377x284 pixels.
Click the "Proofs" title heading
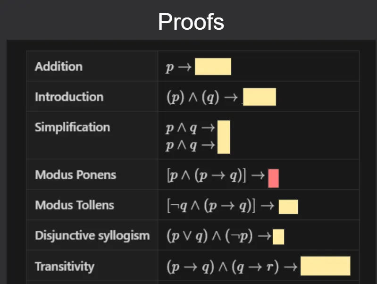click(x=191, y=21)
